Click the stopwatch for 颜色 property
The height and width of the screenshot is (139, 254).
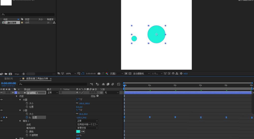pos(27,132)
